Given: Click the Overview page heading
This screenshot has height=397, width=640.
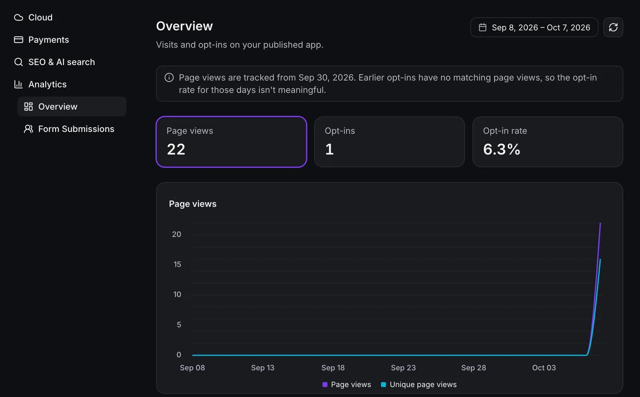Looking at the screenshot, I should point(184,26).
